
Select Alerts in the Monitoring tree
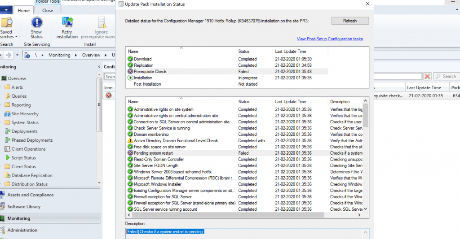click(17, 87)
